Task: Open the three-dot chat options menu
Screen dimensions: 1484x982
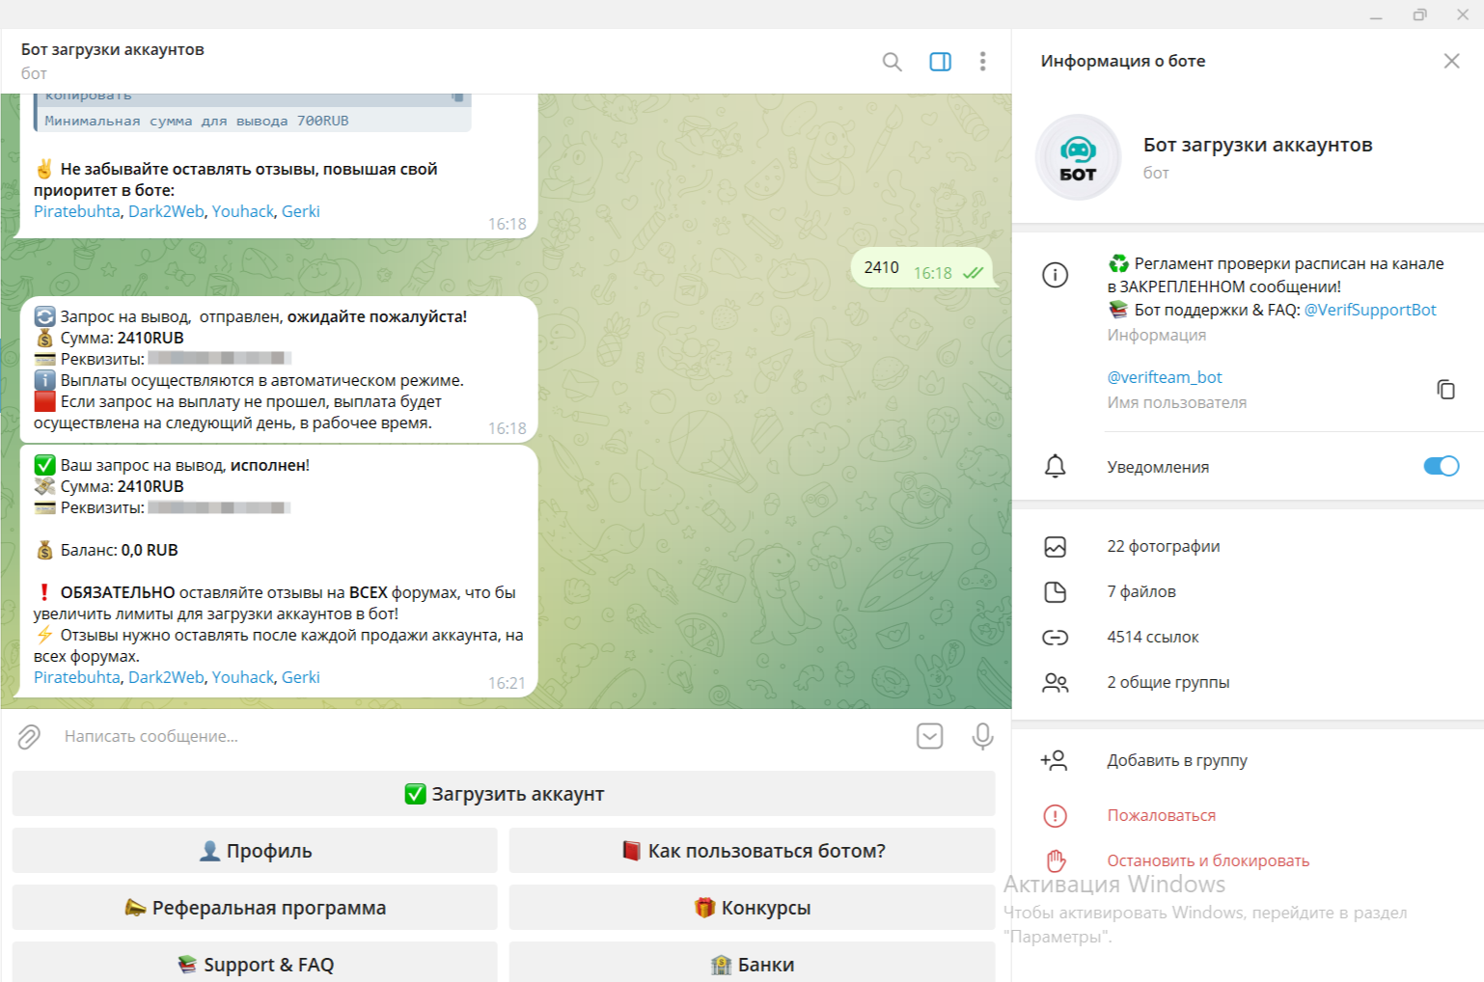Action: point(982,62)
